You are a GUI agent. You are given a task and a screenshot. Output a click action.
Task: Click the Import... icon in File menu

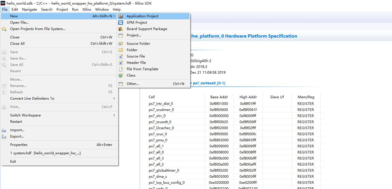click(x=4, y=130)
